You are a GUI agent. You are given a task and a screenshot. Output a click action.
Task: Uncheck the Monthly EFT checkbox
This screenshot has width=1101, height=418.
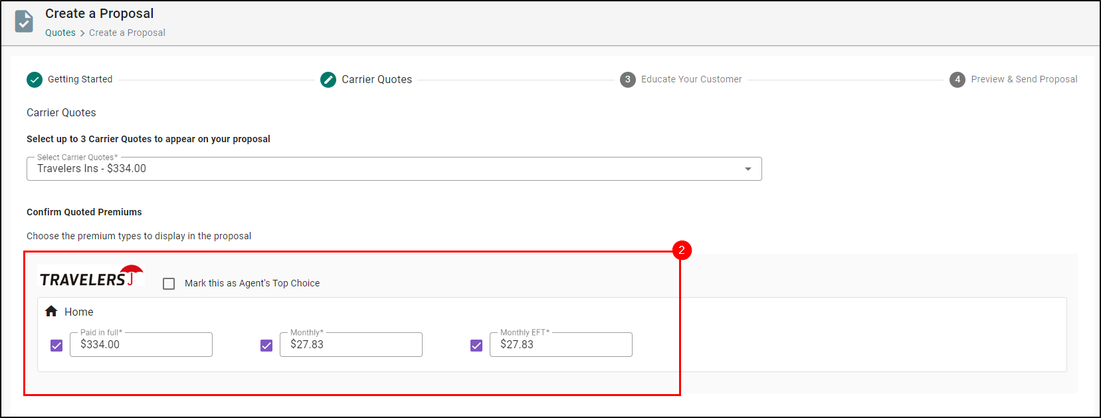click(476, 346)
